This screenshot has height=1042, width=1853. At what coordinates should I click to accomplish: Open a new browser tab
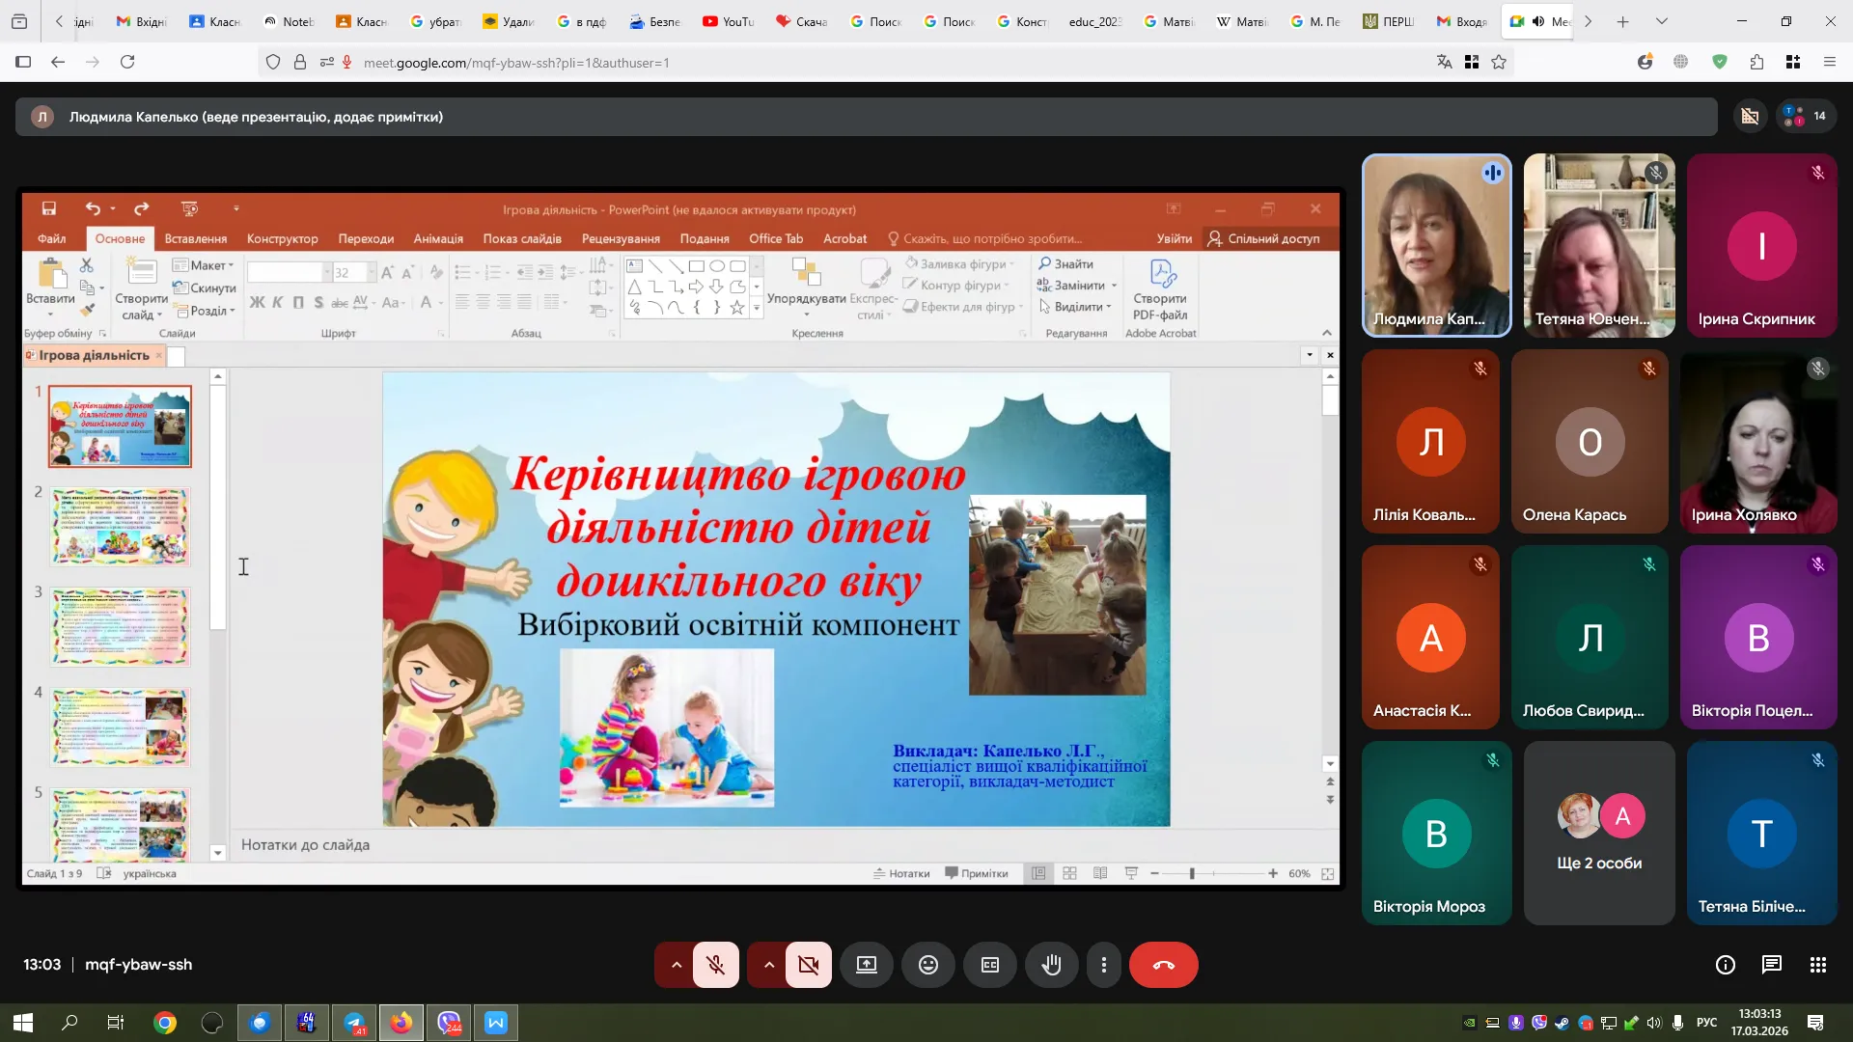1622,21
